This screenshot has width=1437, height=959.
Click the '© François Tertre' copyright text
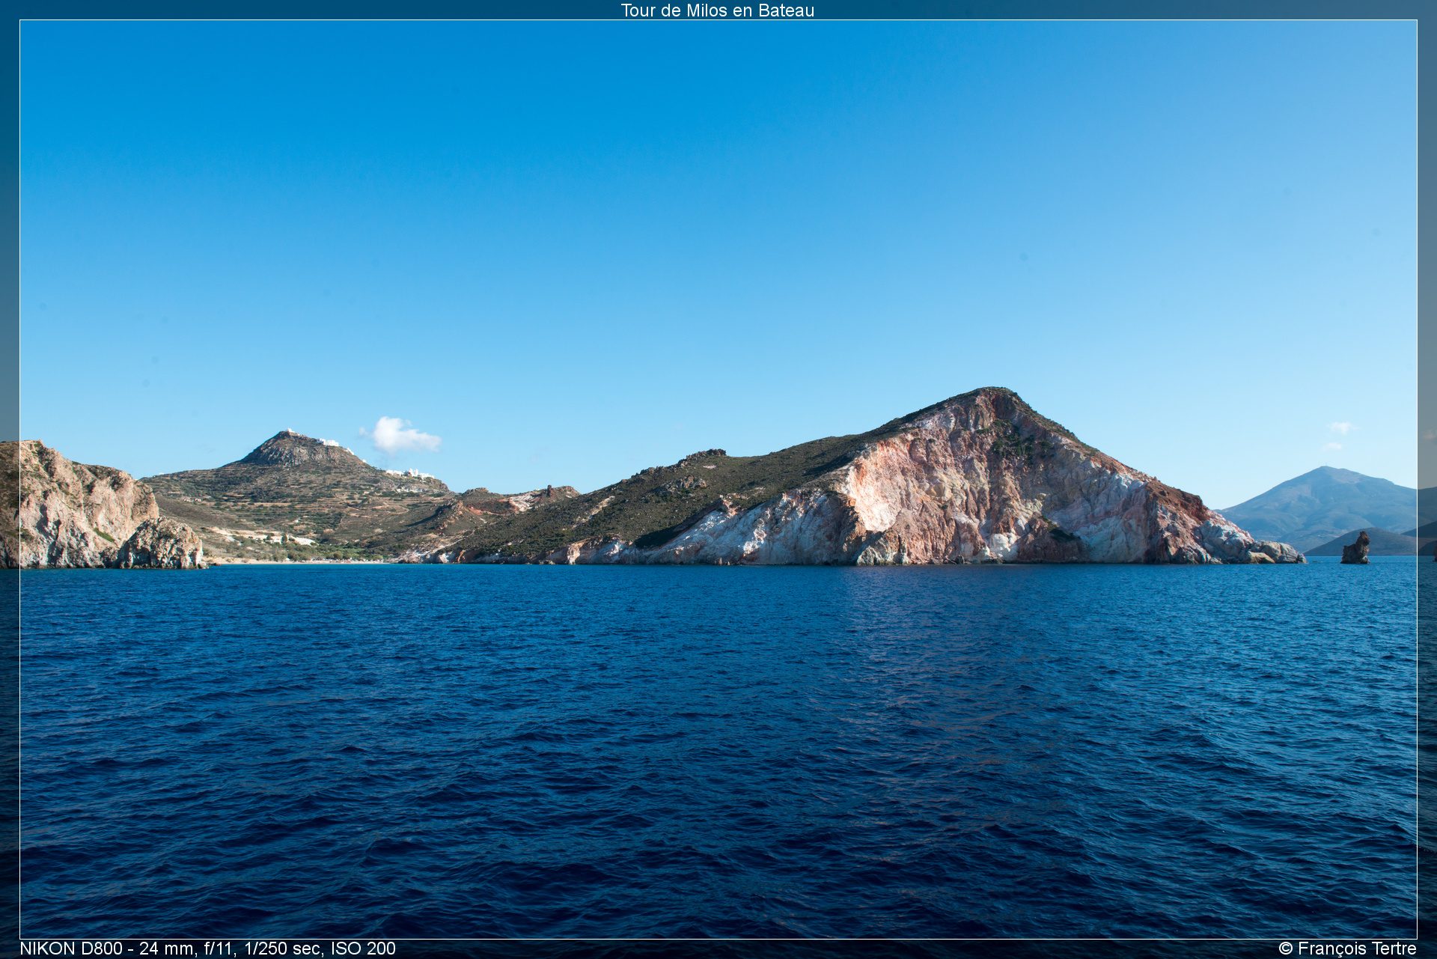coord(1347,949)
